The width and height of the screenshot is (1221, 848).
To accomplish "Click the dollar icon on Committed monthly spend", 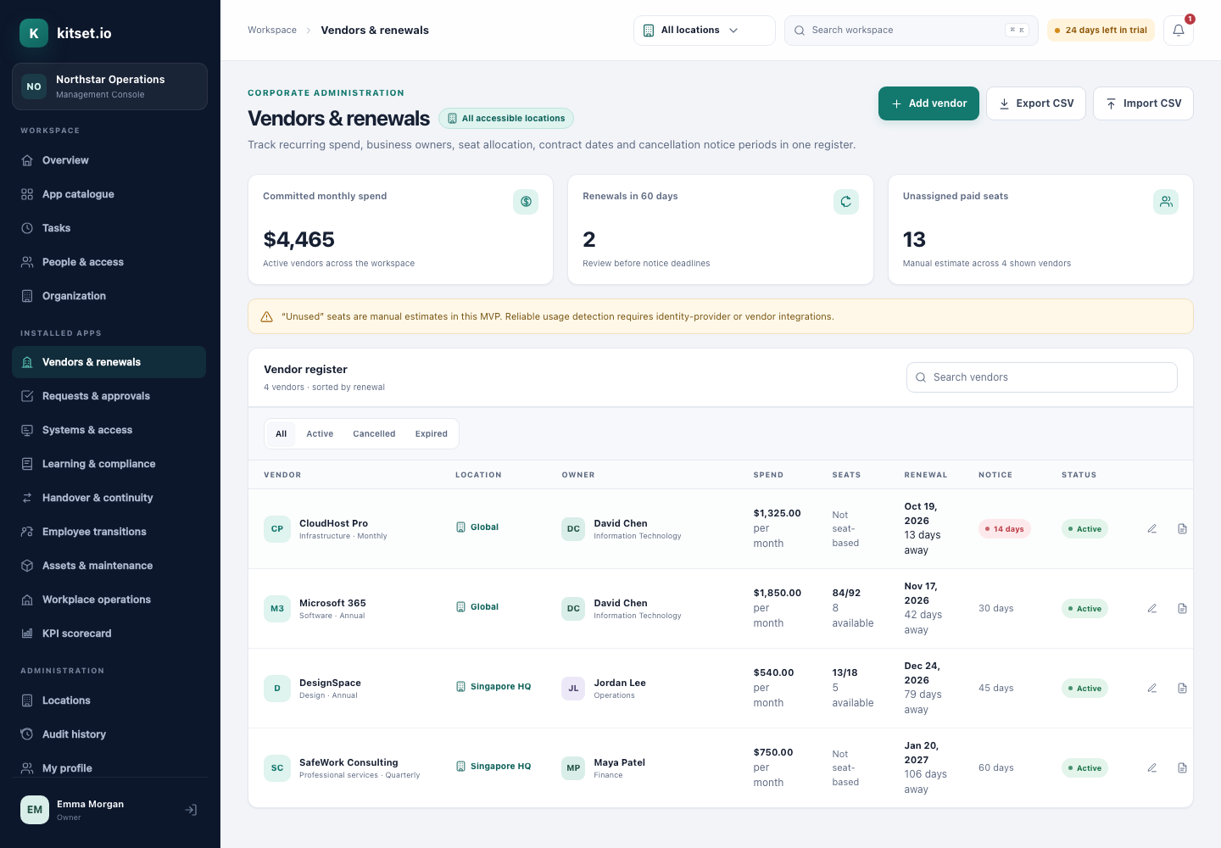I will [x=526, y=202].
